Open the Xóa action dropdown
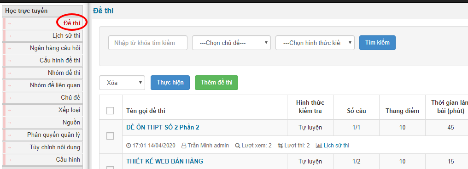 [122, 83]
